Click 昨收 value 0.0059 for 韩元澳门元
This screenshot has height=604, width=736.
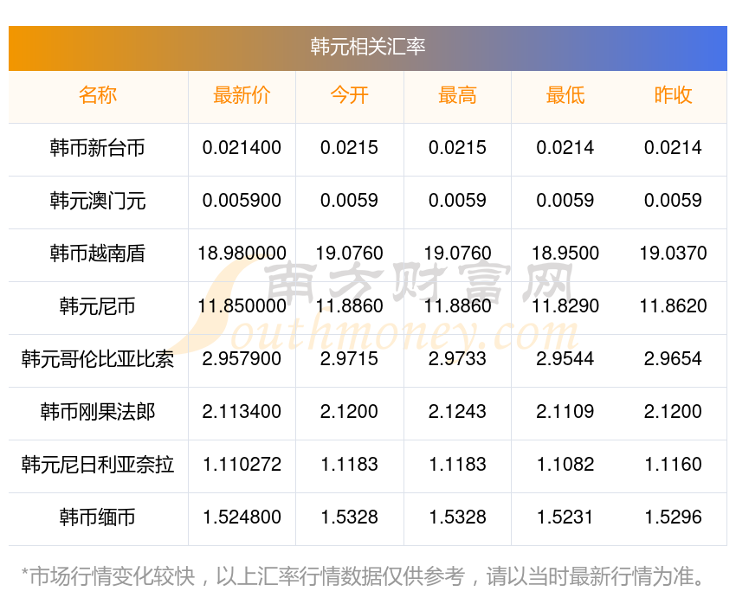click(x=673, y=201)
